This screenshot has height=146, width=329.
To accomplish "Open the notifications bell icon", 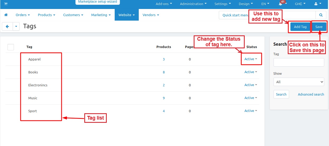I will coord(280,4).
